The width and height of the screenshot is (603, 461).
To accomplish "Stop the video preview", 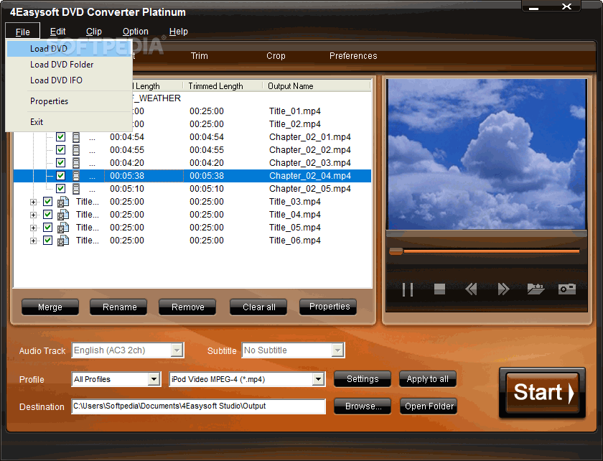I will [439, 289].
